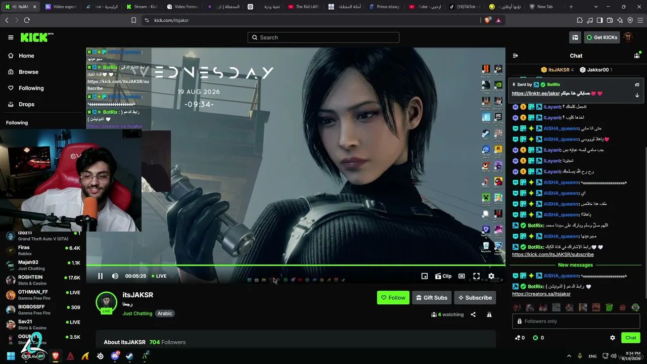Switch to the Prime eLeague browser tab
The height and width of the screenshot is (364, 647).
coord(386,7)
